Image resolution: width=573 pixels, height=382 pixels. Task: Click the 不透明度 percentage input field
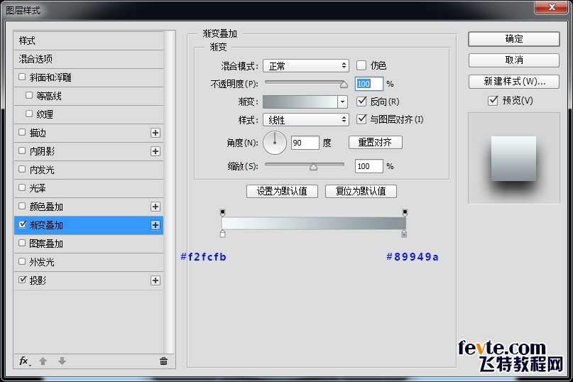coord(369,84)
